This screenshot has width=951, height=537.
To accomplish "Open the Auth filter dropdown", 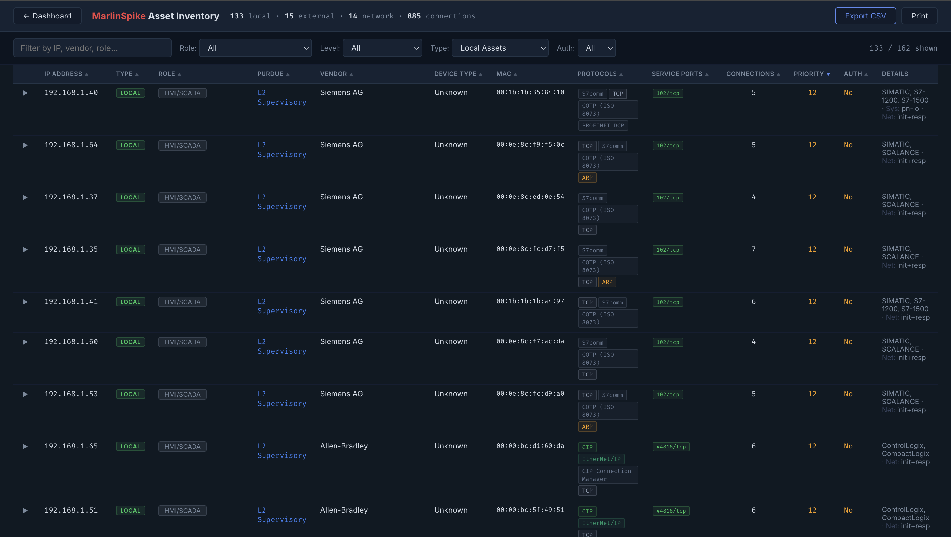I will (597, 48).
